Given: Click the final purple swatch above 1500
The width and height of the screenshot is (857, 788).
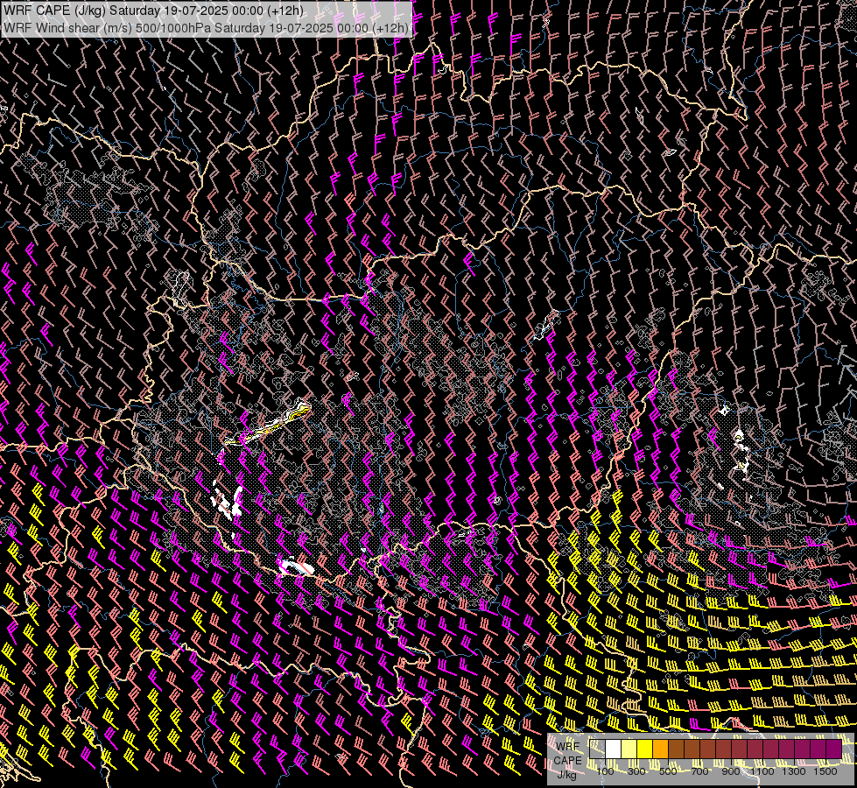Looking at the screenshot, I should [x=834, y=749].
